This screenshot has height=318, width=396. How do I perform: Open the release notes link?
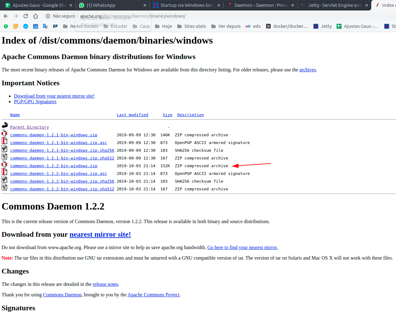pyautogui.click(x=105, y=284)
